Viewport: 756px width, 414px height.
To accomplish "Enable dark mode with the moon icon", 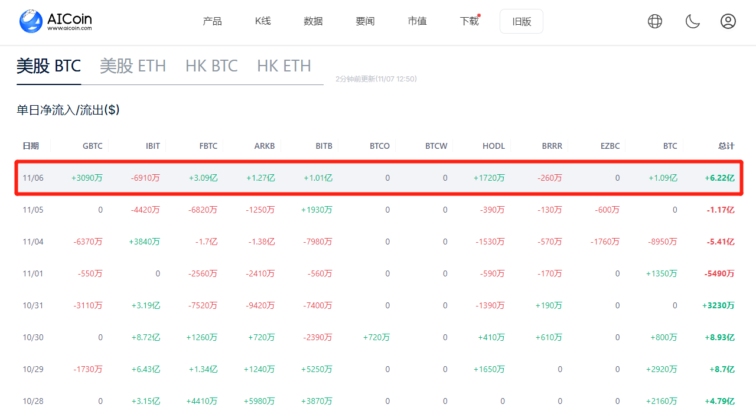I will click(692, 21).
